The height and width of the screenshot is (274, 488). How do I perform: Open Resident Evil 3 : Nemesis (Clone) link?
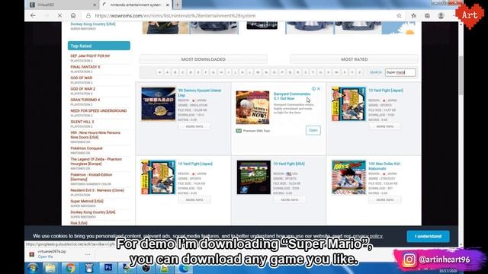tap(97, 190)
